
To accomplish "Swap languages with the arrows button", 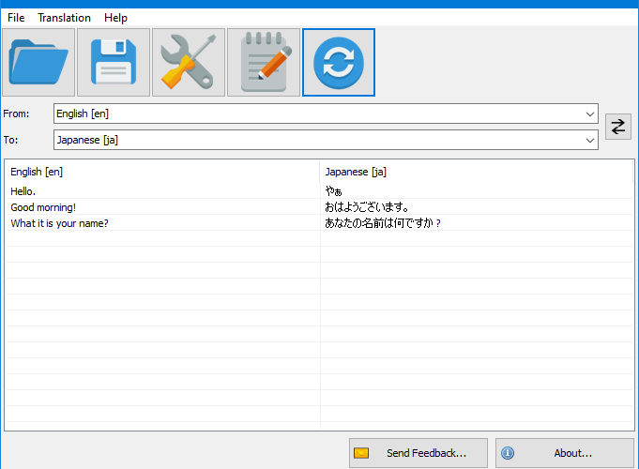I will pyautogui.click(x=617, y=127).
